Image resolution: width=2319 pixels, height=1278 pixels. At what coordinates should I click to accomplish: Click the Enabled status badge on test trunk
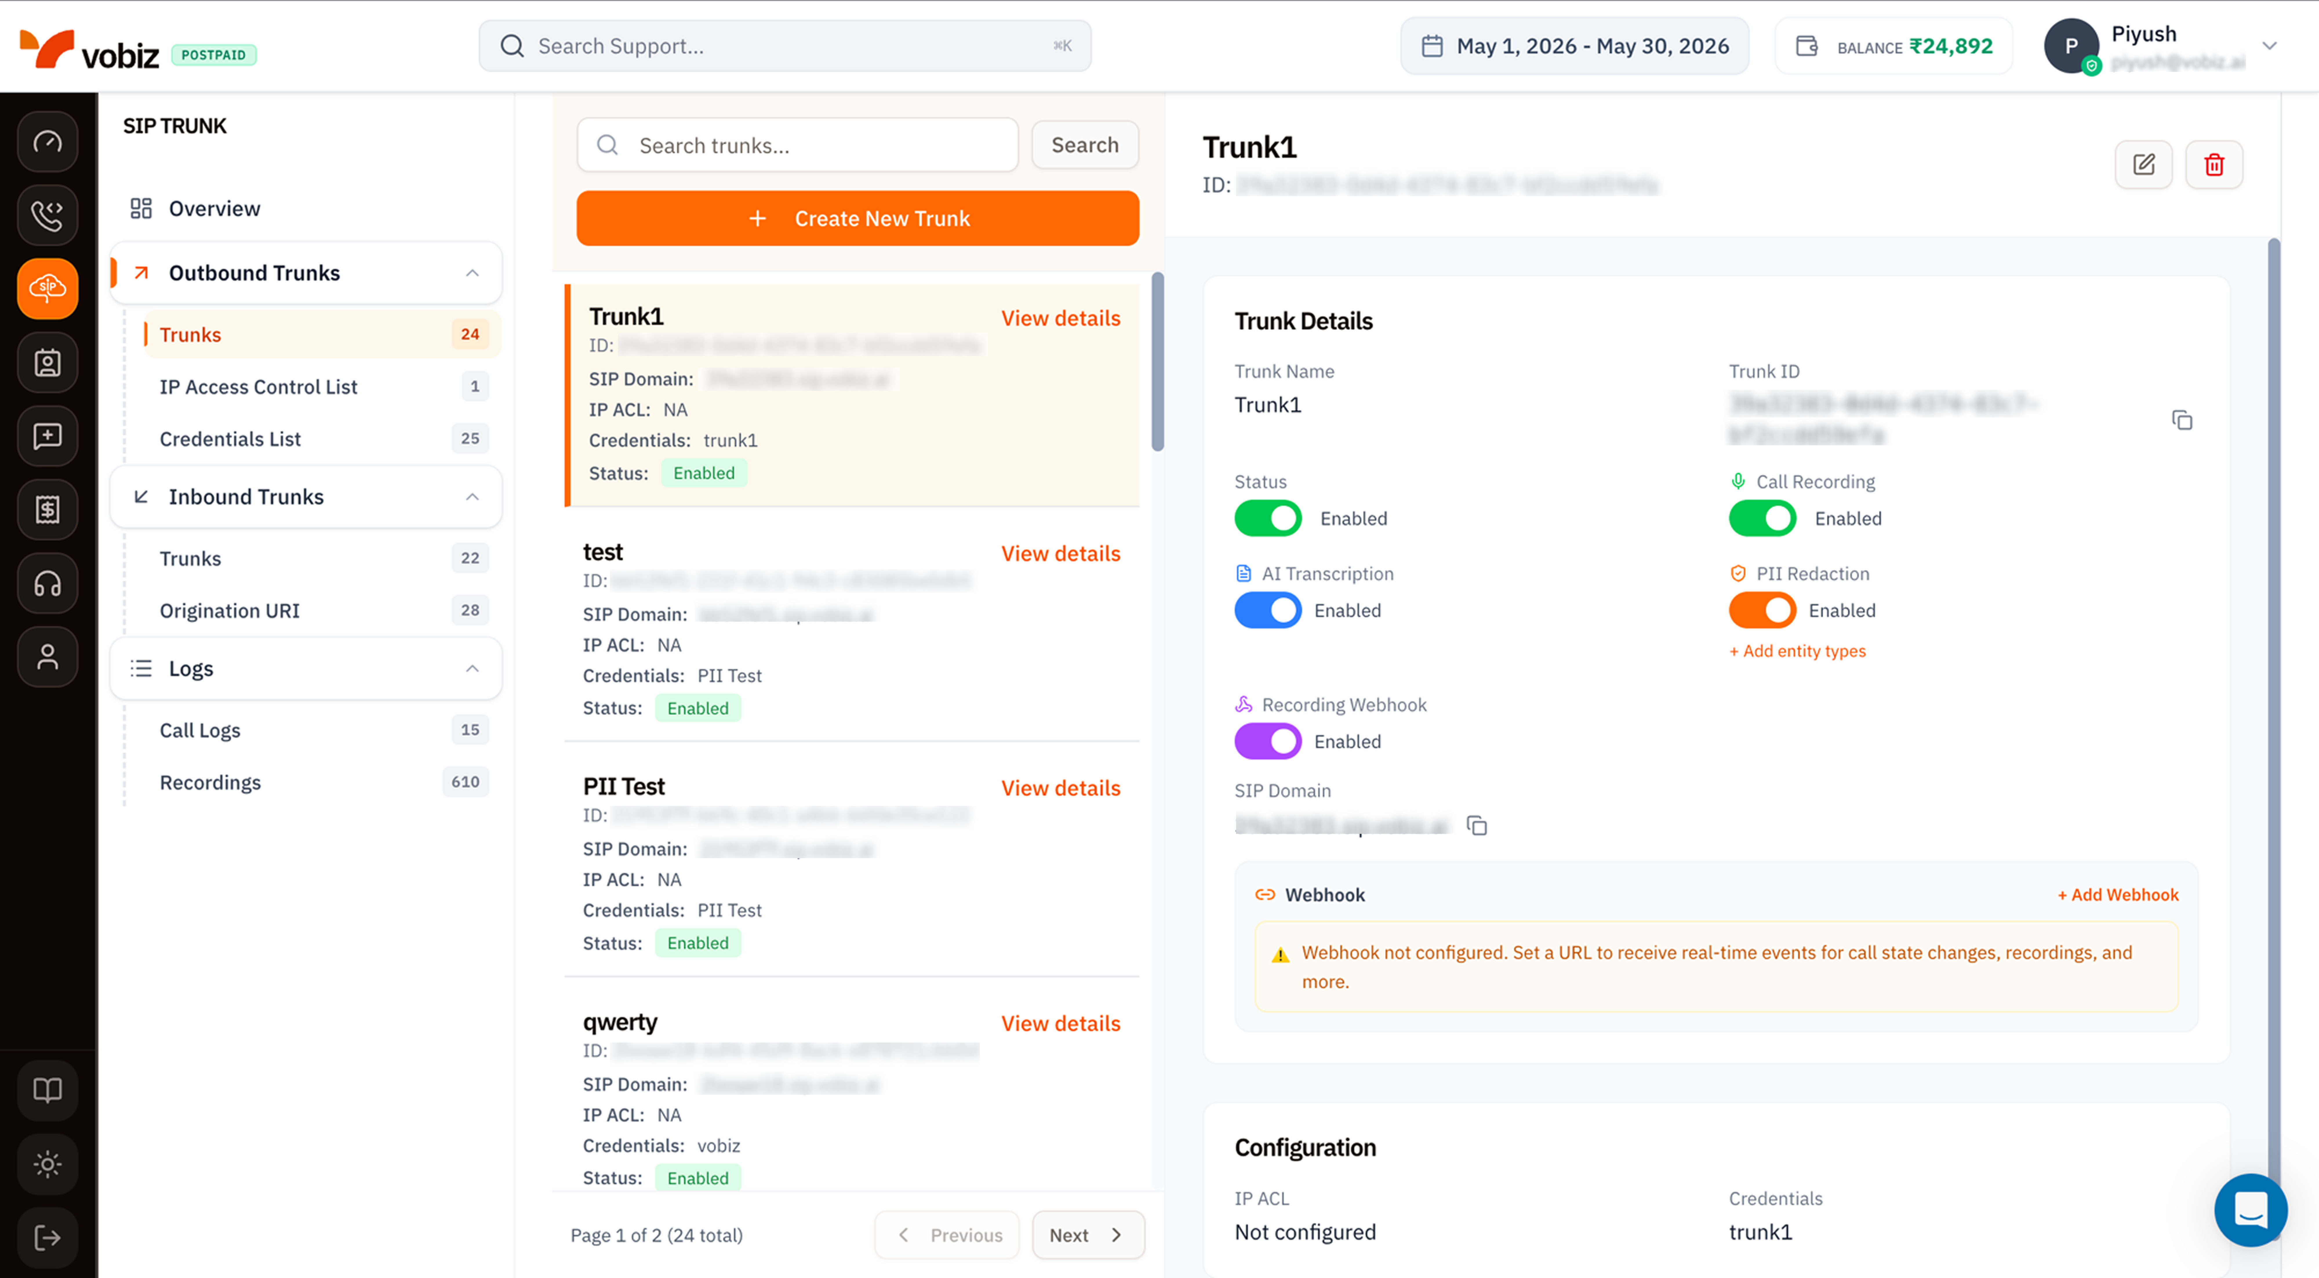click(698, 709)
